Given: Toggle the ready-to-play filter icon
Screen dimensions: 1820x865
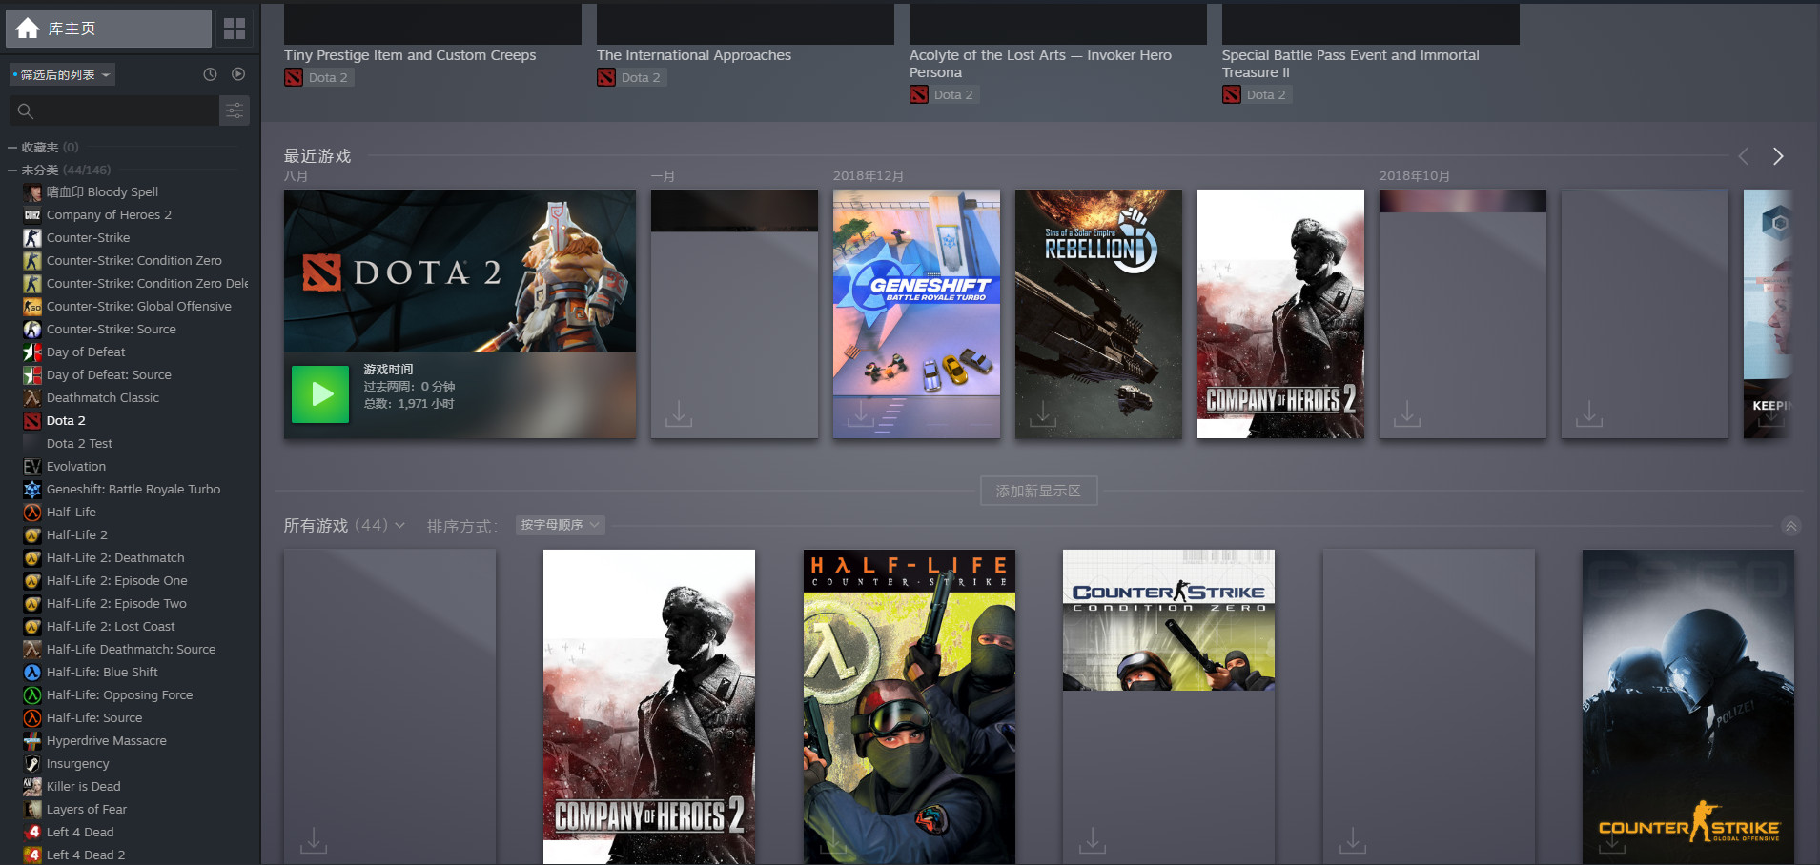Looking at the screenshot, I should click(238, 74).
